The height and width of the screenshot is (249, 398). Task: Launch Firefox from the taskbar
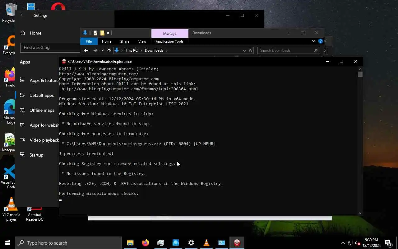(x=145, y=243)
